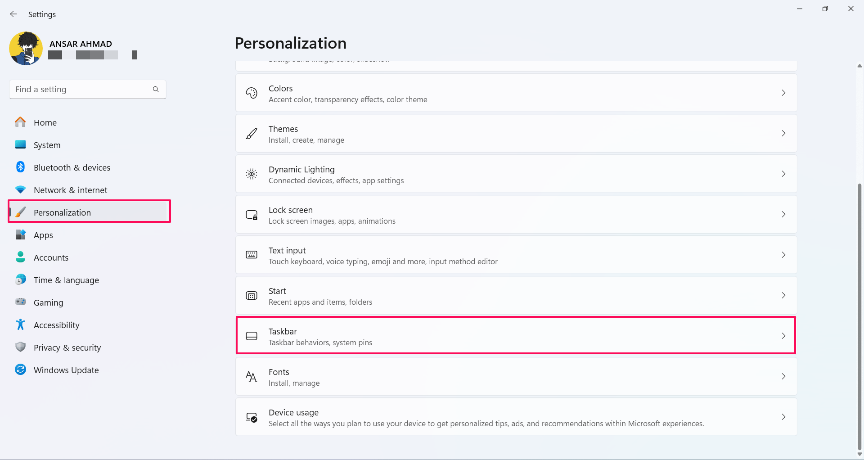This screenshot has width=864, height=460.
Task: Click the Windows Update sync icon
Action: [20, 370]
